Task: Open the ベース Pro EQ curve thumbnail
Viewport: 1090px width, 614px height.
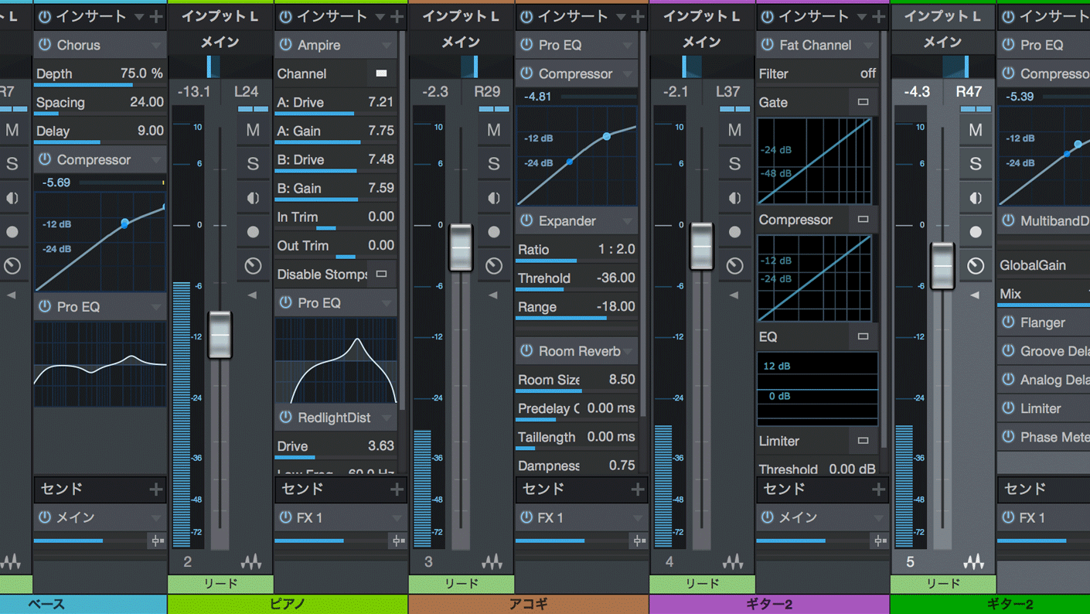Action: pos(100,363)
